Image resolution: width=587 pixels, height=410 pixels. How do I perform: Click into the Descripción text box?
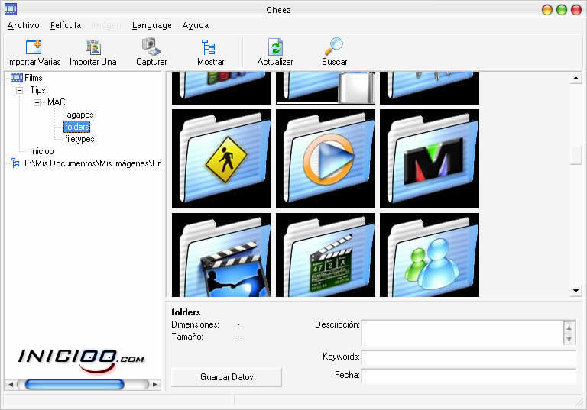click(462, 333)
